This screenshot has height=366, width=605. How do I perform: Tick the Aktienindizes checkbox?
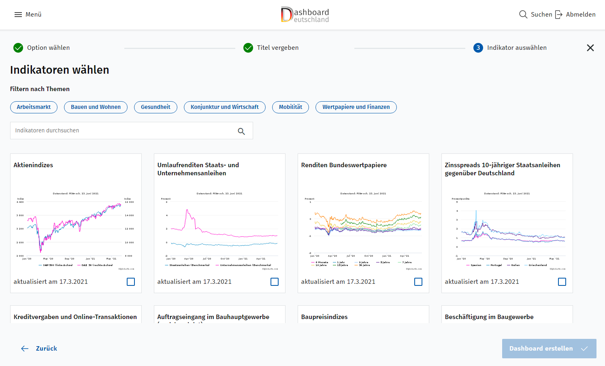(x=131, y=282)
